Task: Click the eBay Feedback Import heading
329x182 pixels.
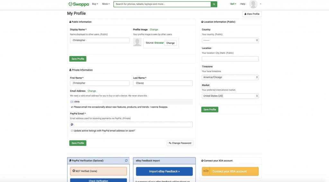Action: pos(148,161)
